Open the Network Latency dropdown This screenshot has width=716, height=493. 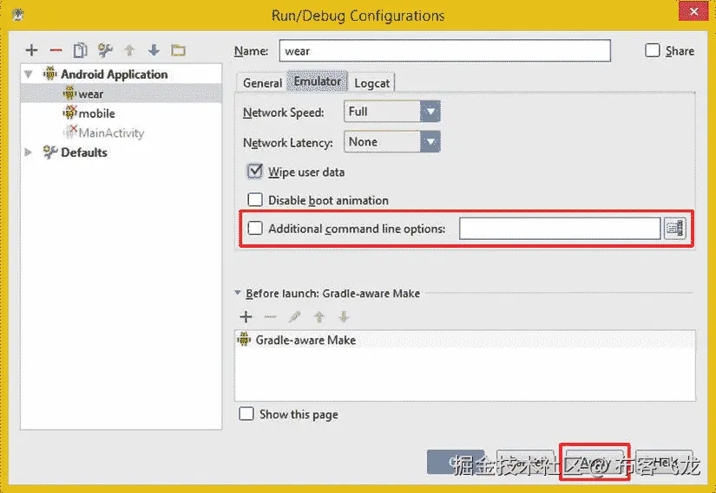tap(392, 142)
